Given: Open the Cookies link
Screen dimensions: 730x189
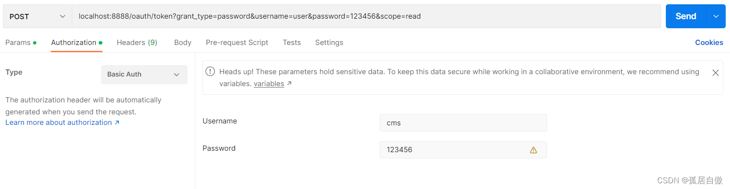Looking at the screenshot, I should click(709, 43).
